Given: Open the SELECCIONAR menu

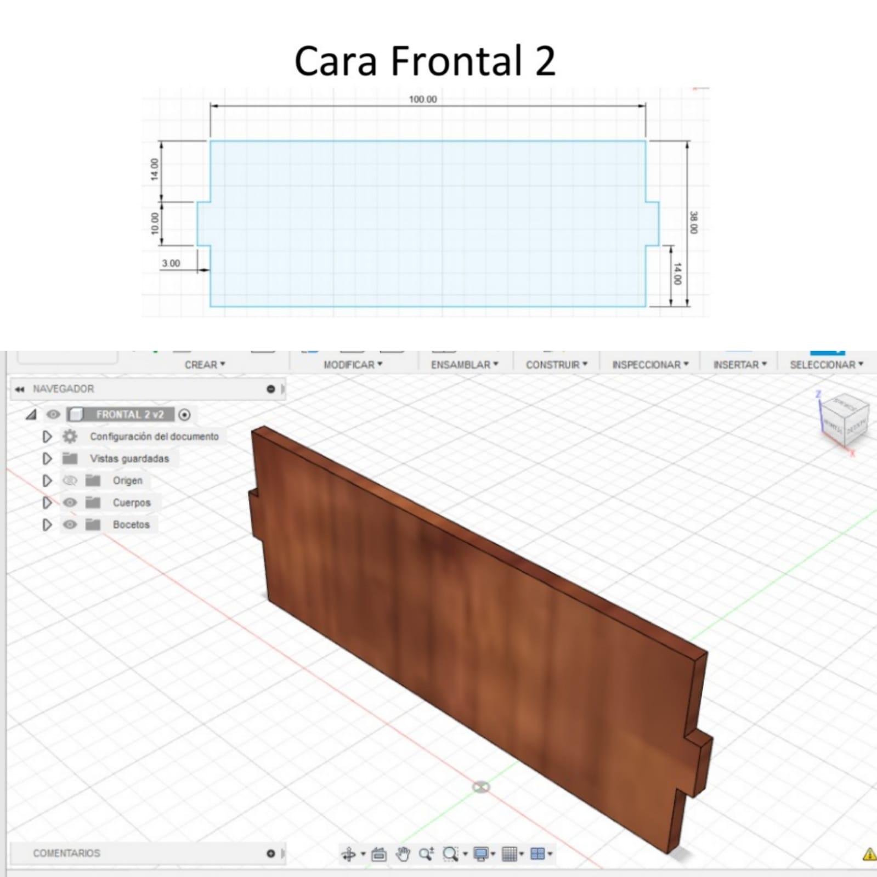Looking at the screenshot, I should click(827, 365).
